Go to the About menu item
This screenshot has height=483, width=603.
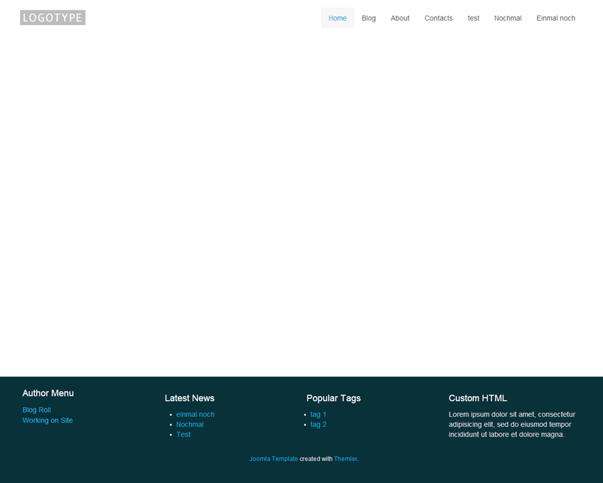pyautogui.click(x=400, y=18)
